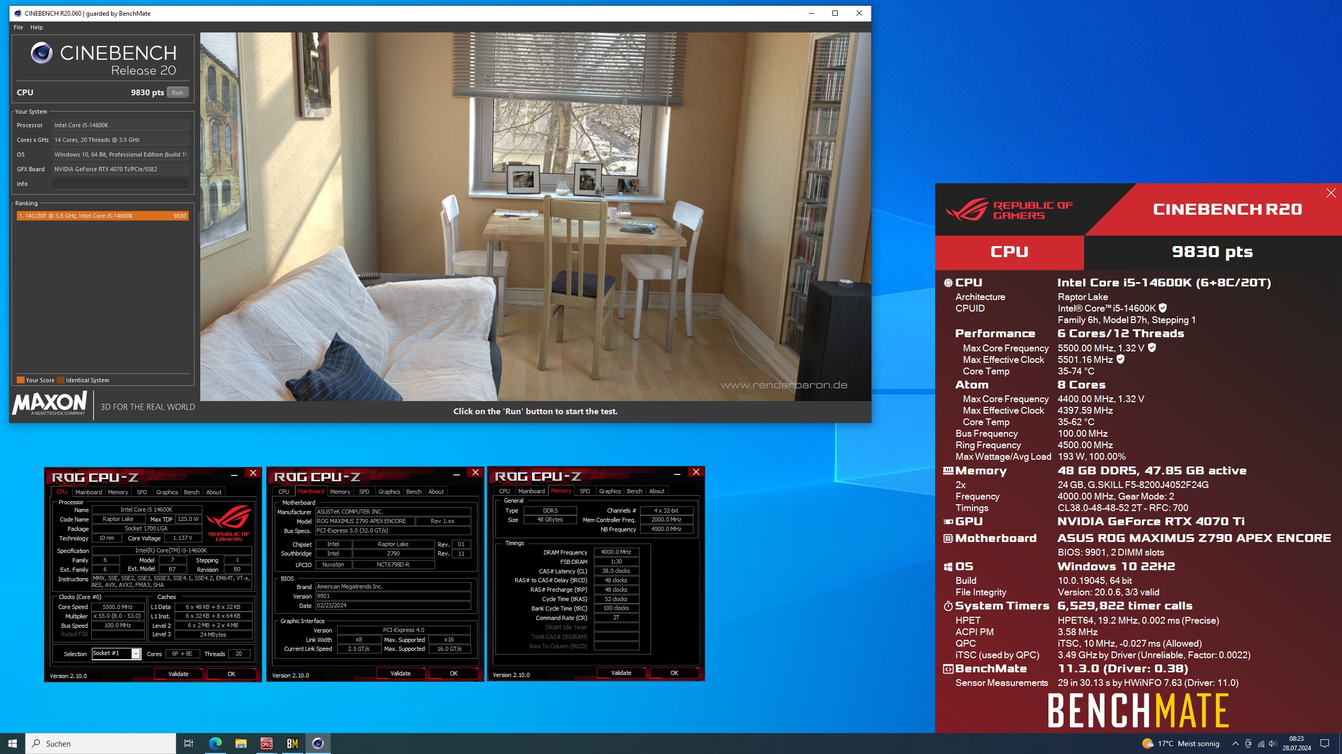Launch Microsoft Edge from the taskbar
This screenshot has height=754, width=1342.
[x=215, y=743]
